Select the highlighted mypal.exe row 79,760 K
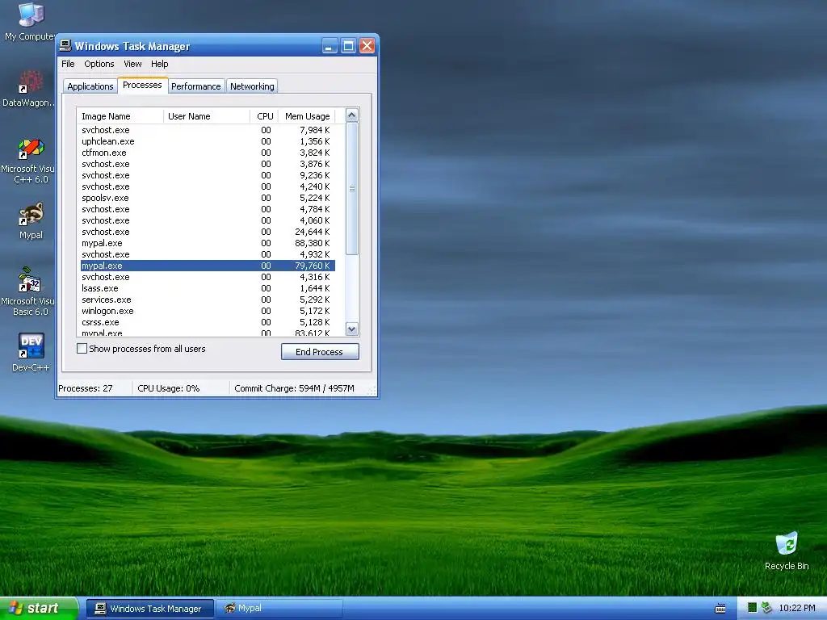827x620 pixels. (x=208, y=266)
